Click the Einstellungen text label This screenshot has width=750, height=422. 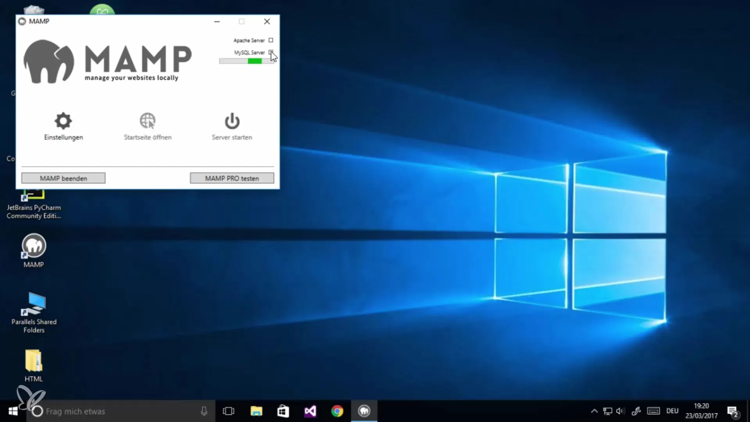tap(63, 137)
